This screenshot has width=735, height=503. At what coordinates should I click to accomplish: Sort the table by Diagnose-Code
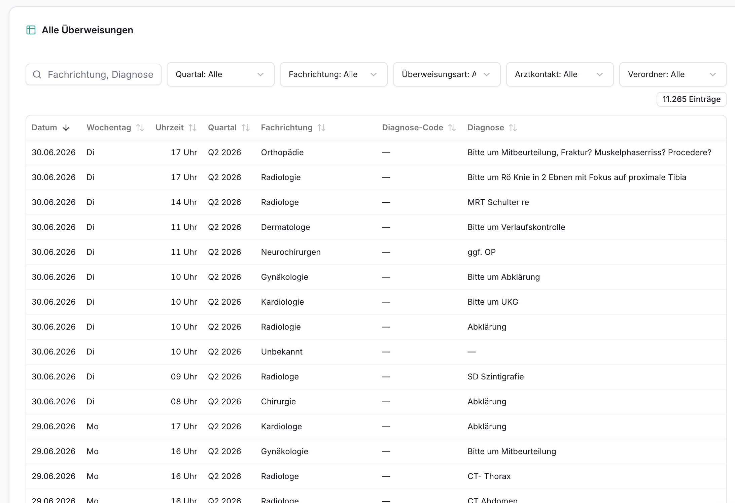tap(452, 128)
